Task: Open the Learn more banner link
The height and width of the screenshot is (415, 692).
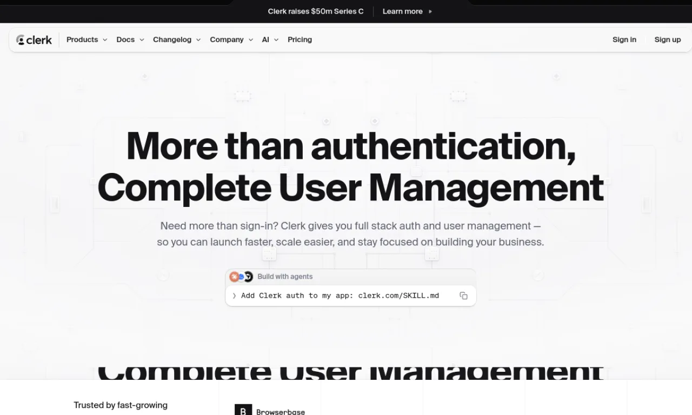Action: 403,11
